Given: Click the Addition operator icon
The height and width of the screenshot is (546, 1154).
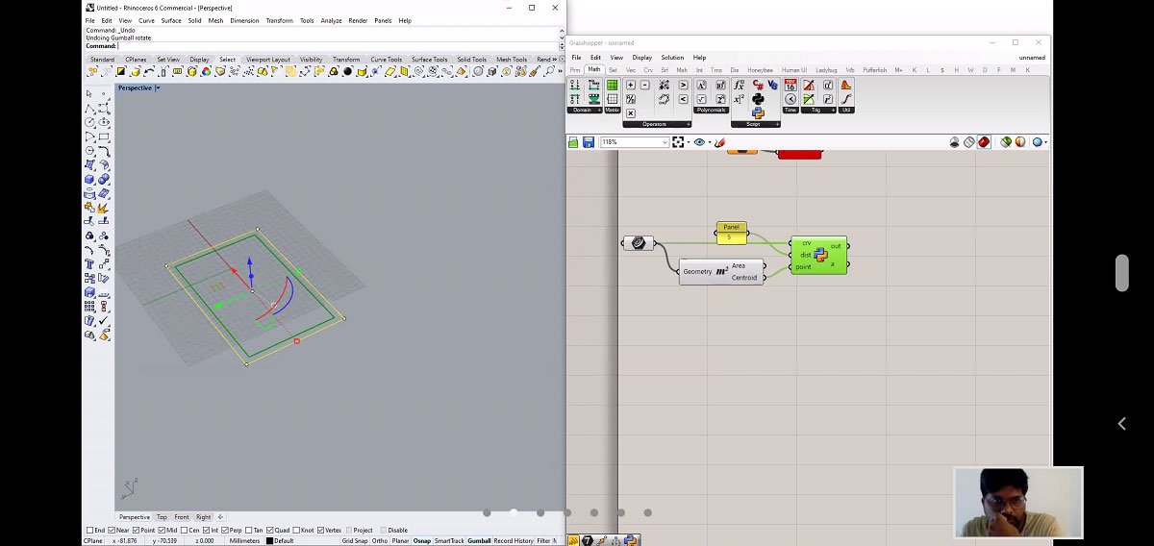Looking at the screenshot, I should 631,86.
